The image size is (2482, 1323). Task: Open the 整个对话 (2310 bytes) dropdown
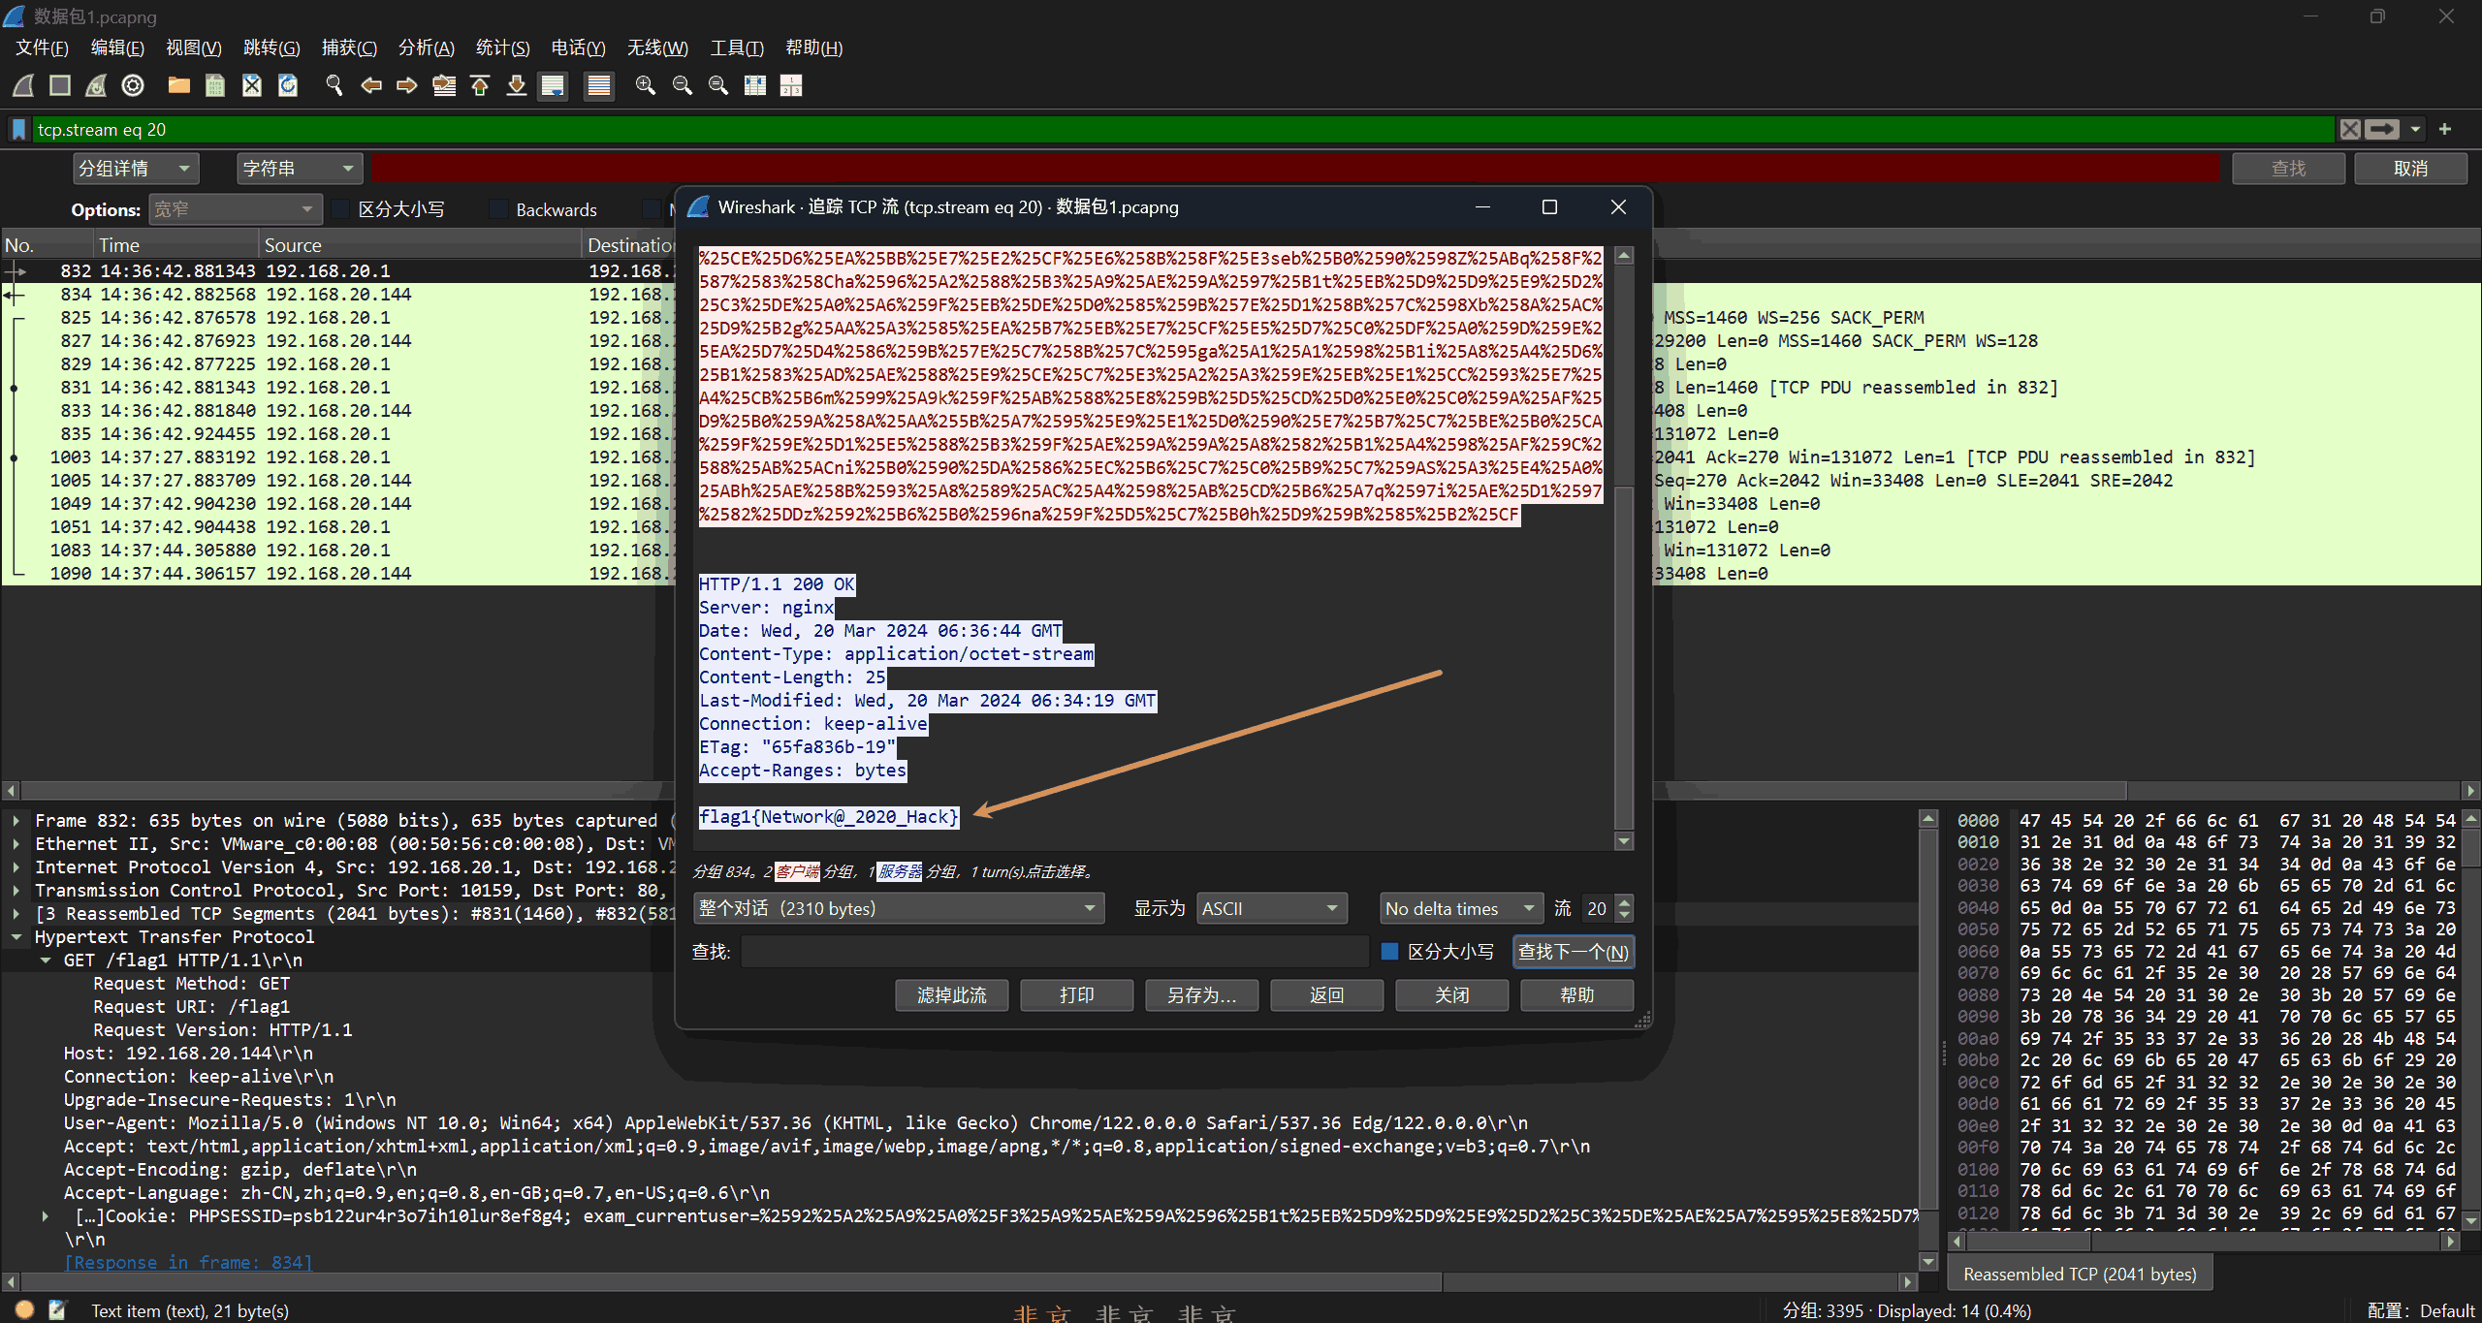(x=899, y=908)
